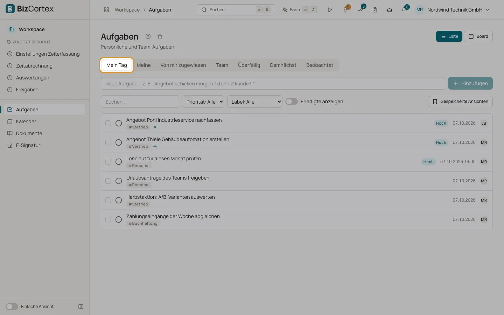Select the Liste view button
504x315 pixels.
tap(449, 36)
